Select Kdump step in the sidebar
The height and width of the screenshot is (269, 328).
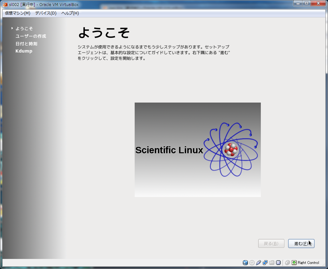pos(24,51)
